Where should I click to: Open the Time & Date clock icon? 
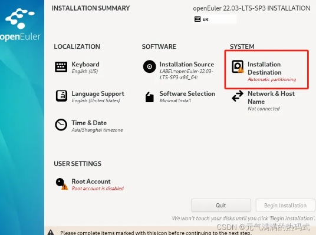point(61,125)
